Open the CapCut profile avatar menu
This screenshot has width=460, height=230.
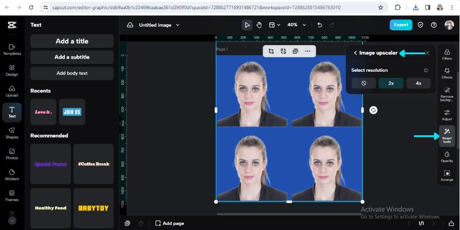449,25
